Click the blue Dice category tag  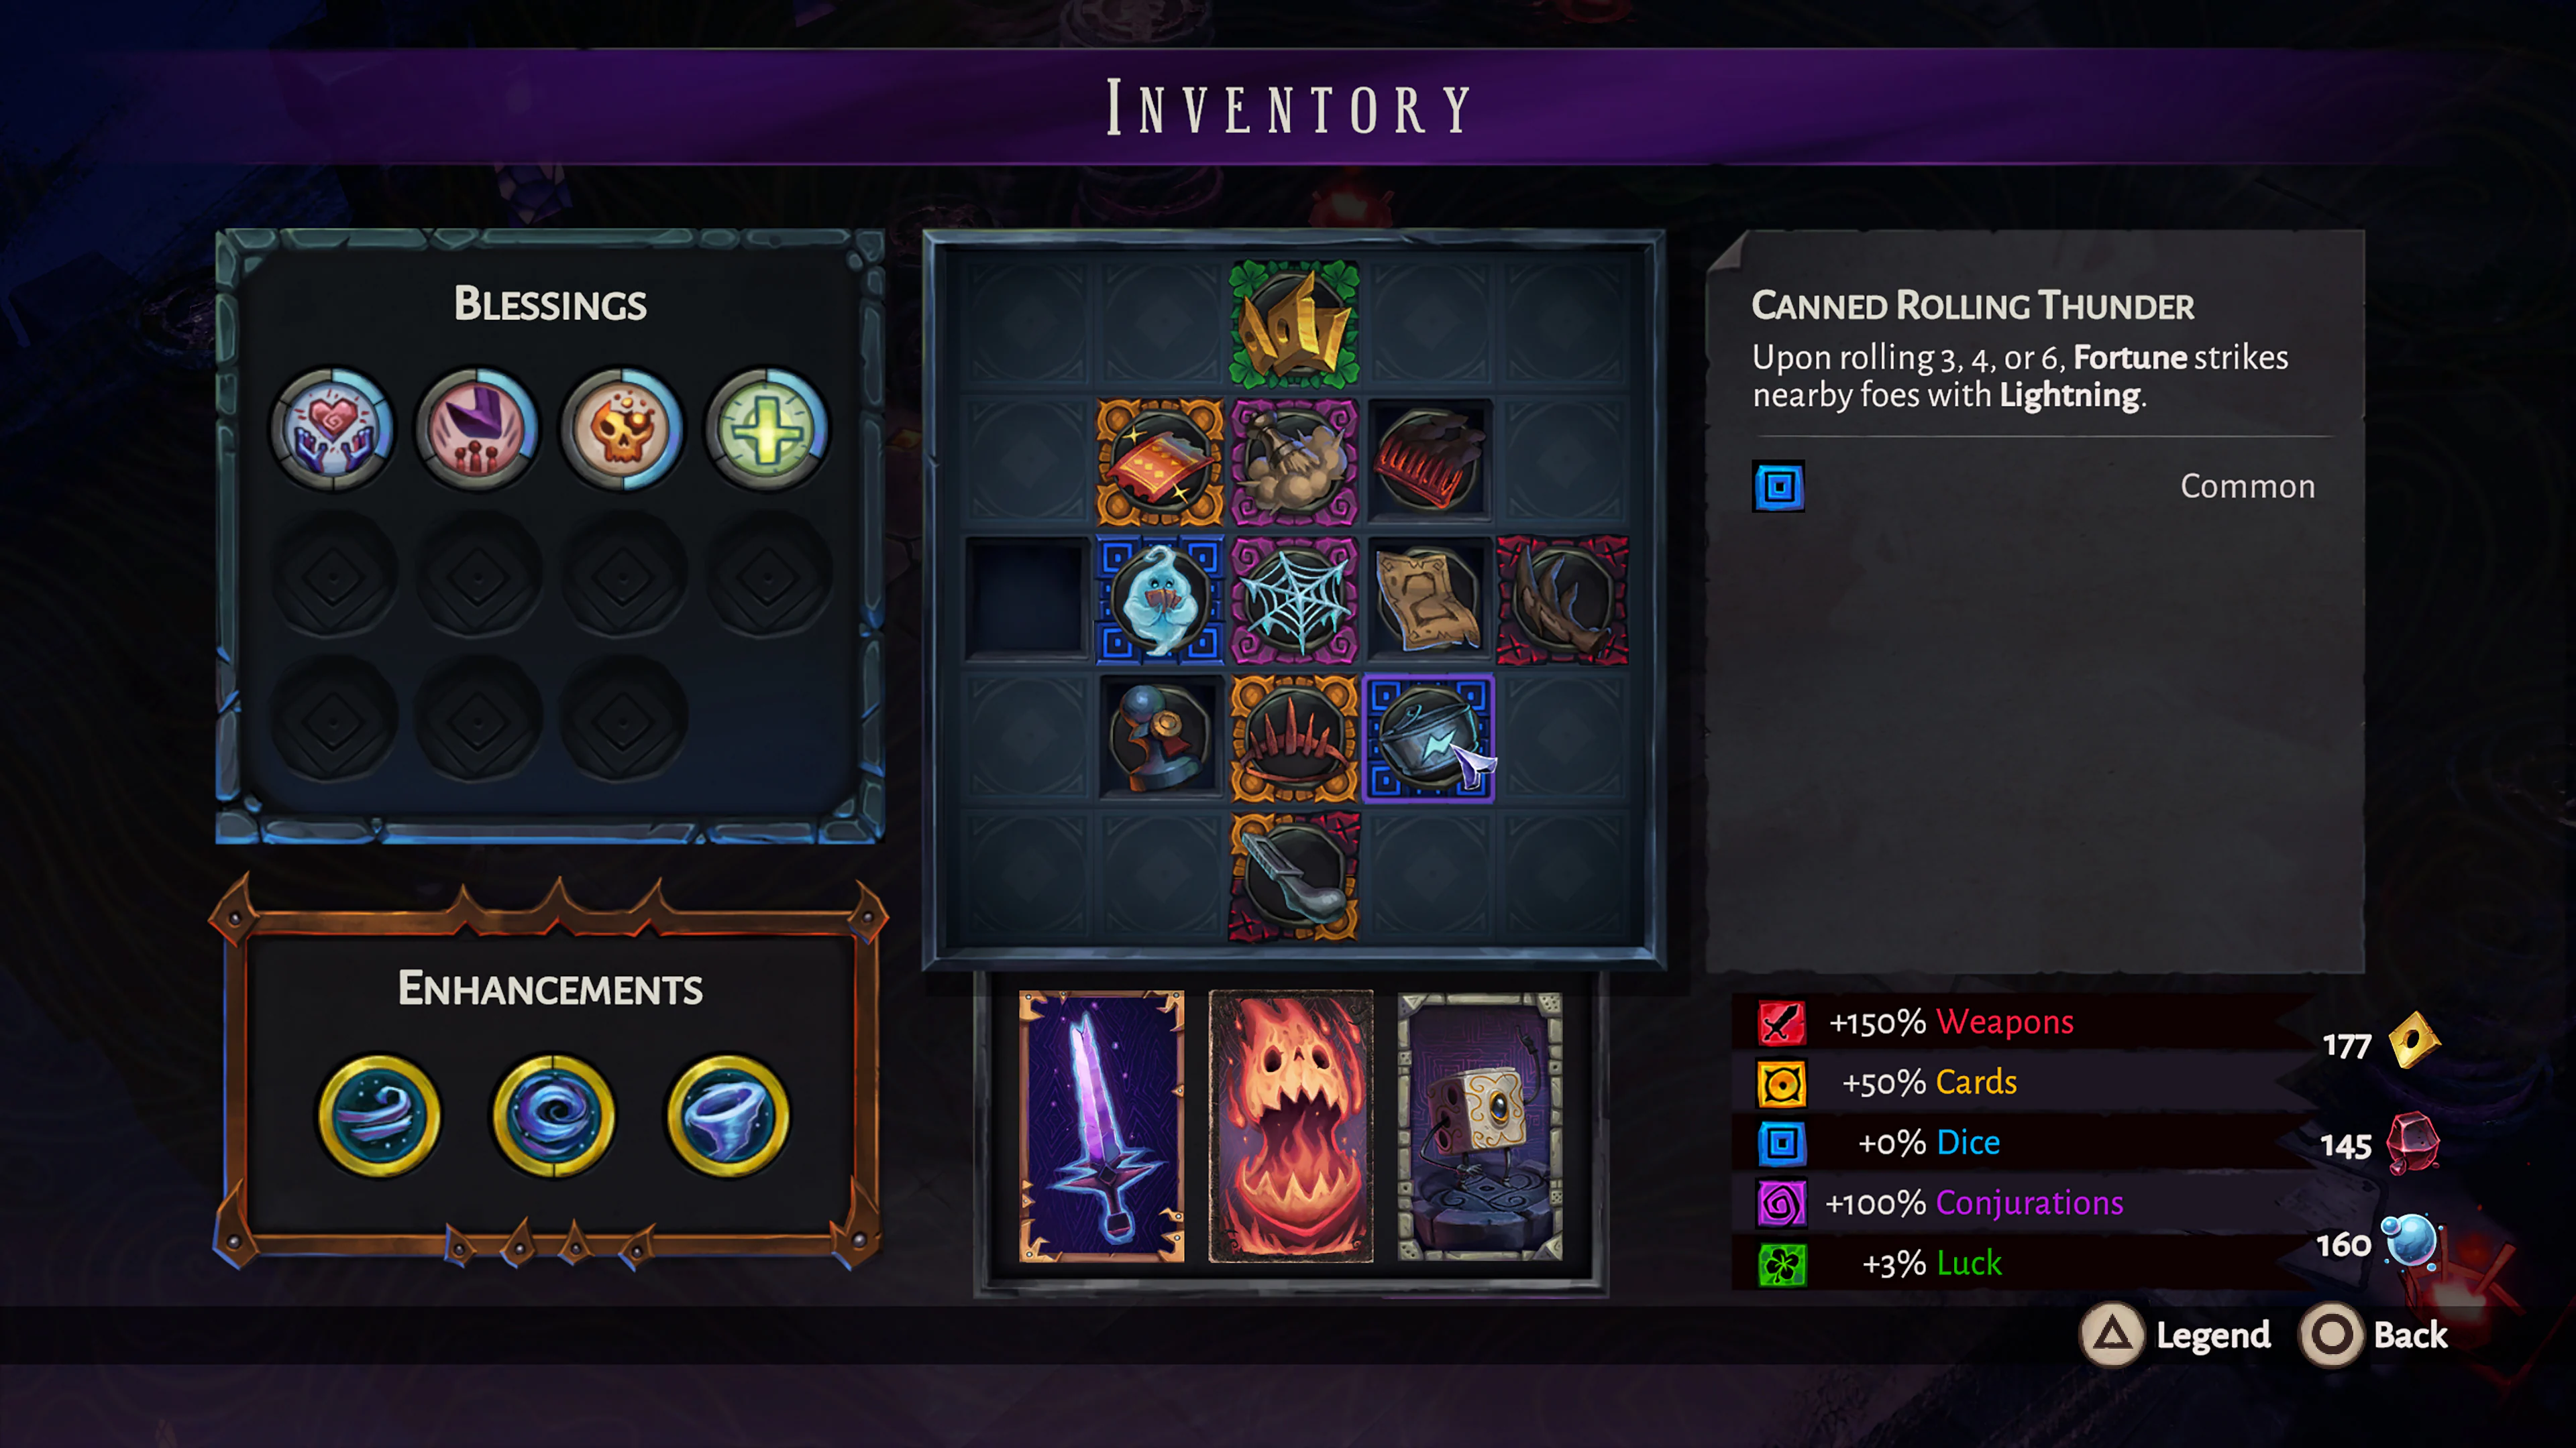coord(1778,487)
